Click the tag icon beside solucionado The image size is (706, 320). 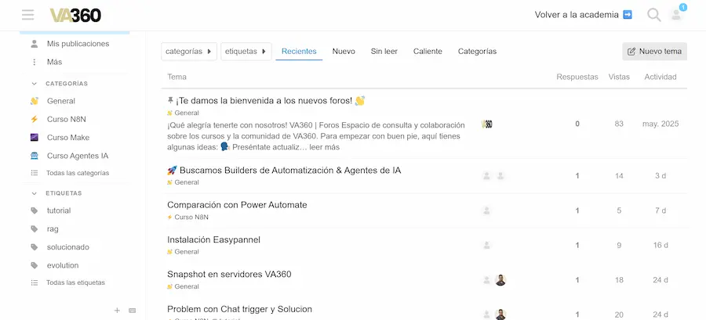pos(35,246)
